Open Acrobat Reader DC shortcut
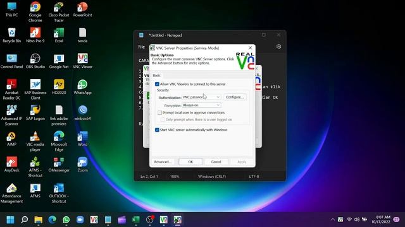 11,90
